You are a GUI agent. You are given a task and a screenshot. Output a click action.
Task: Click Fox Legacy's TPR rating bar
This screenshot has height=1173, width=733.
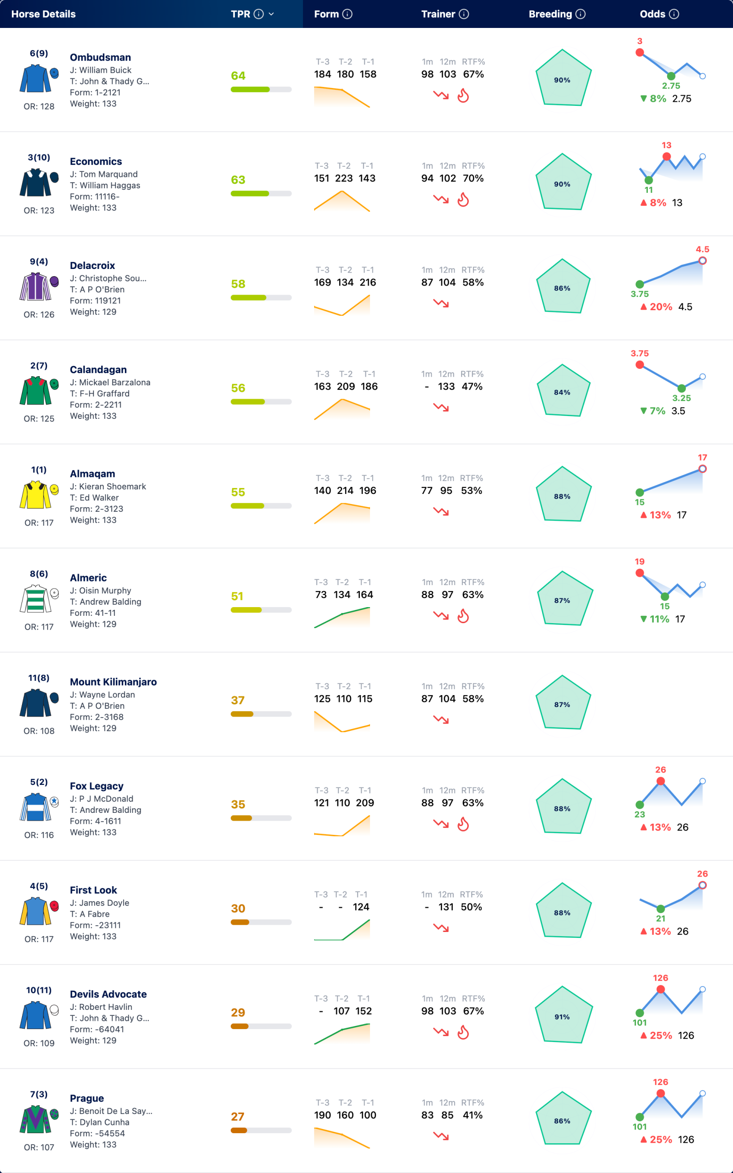coord(261,818)
